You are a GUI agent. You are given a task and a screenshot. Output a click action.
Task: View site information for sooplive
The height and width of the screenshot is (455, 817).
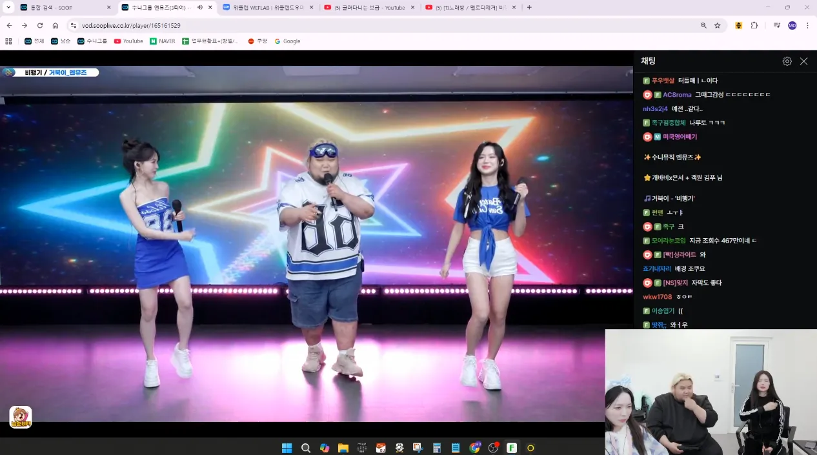pyautogui.click(x=74, y=26)
